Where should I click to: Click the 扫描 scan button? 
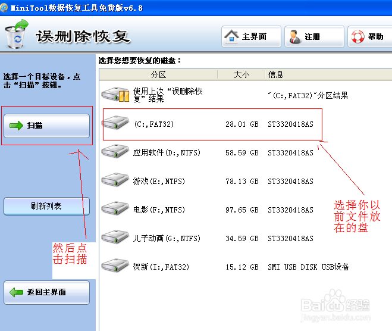[47, 126]
